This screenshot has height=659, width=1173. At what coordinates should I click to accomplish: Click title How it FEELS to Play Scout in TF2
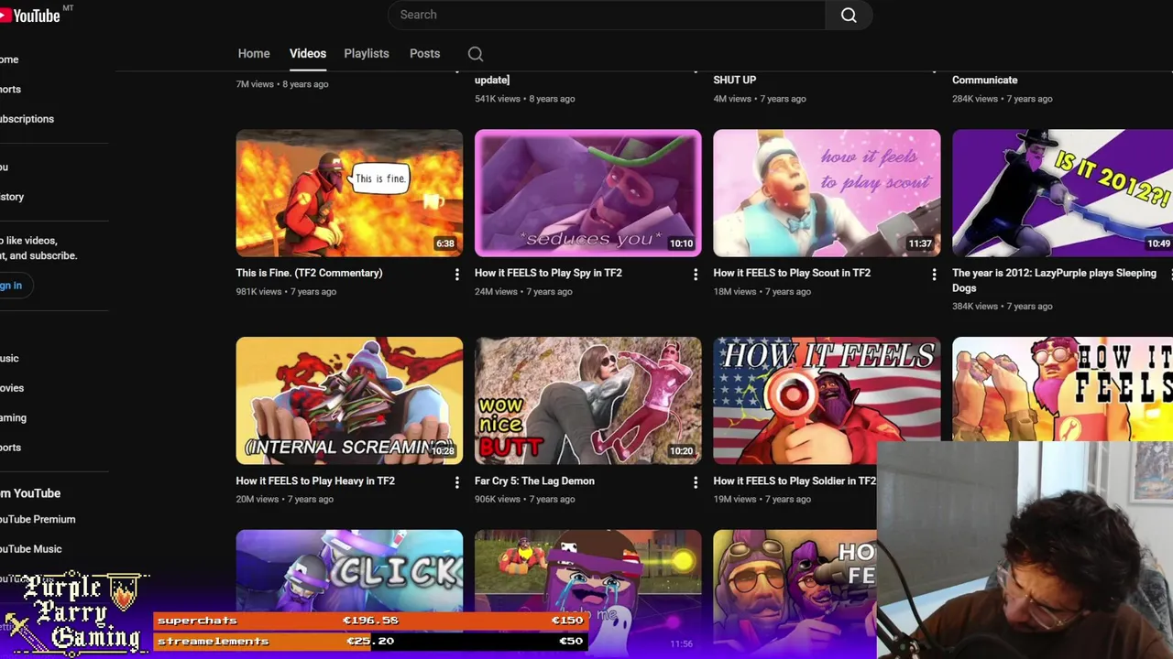pos(792,273)
